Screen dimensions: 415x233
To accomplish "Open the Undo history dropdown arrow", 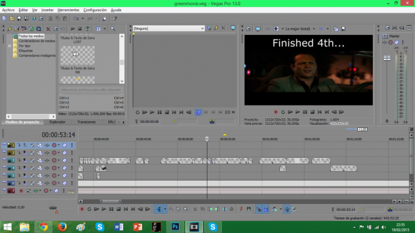I will 82,19.
